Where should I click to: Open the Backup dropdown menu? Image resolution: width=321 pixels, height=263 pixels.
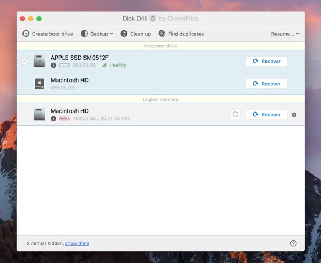pos(97,34)
